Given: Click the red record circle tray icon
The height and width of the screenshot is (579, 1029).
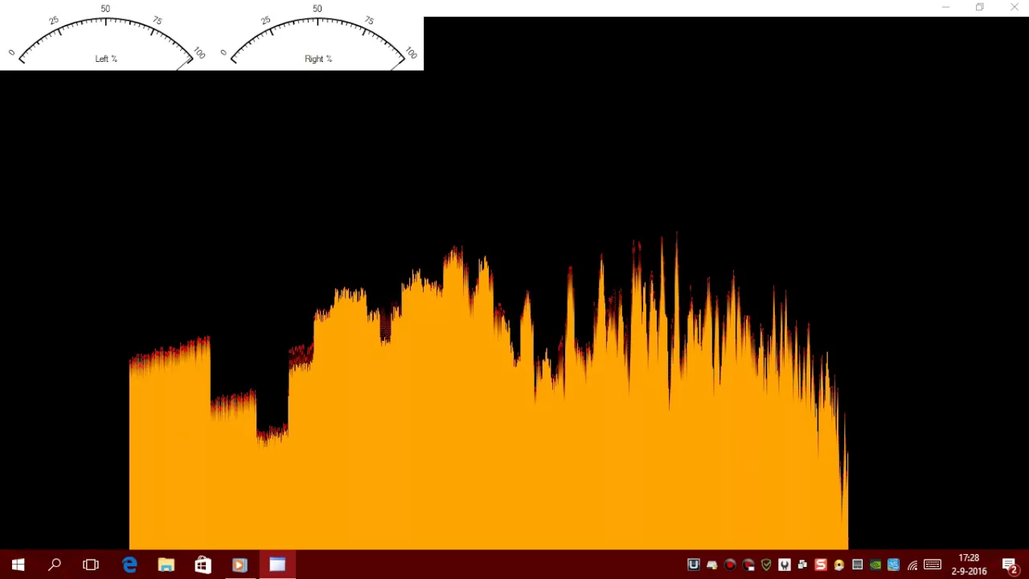Looking at the screenshot, I should (730, 565).
